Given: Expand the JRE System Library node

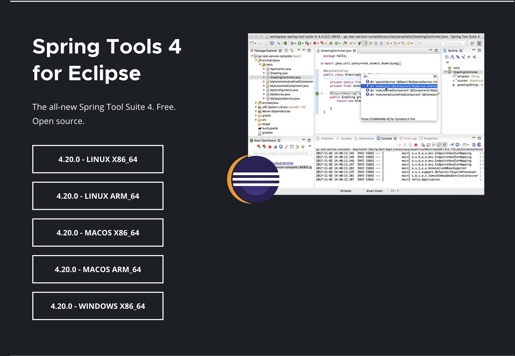Looking at the screenshot, I should 256,107.
